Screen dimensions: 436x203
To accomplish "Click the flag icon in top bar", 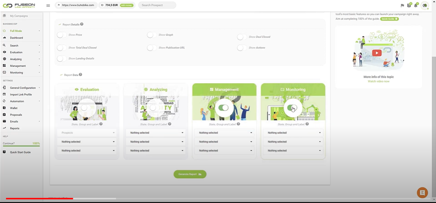I will click(402, 6).
